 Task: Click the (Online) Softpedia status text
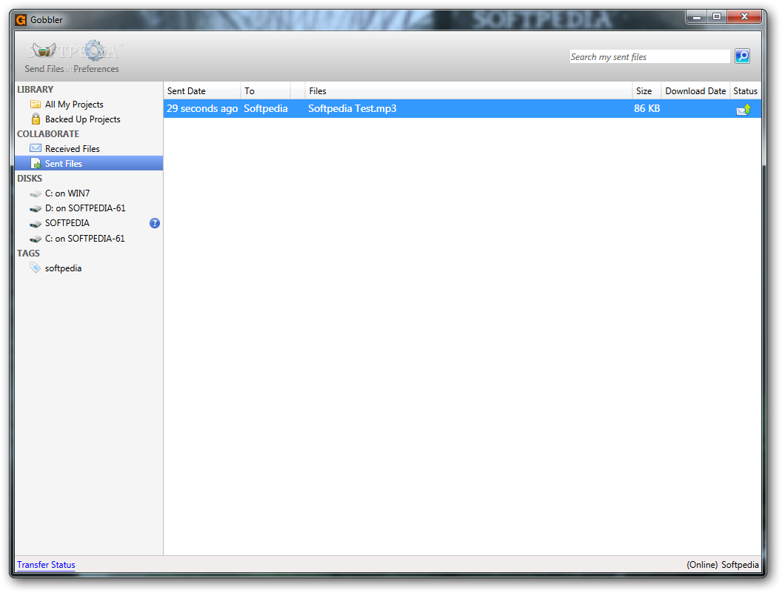tap(723, 565)
